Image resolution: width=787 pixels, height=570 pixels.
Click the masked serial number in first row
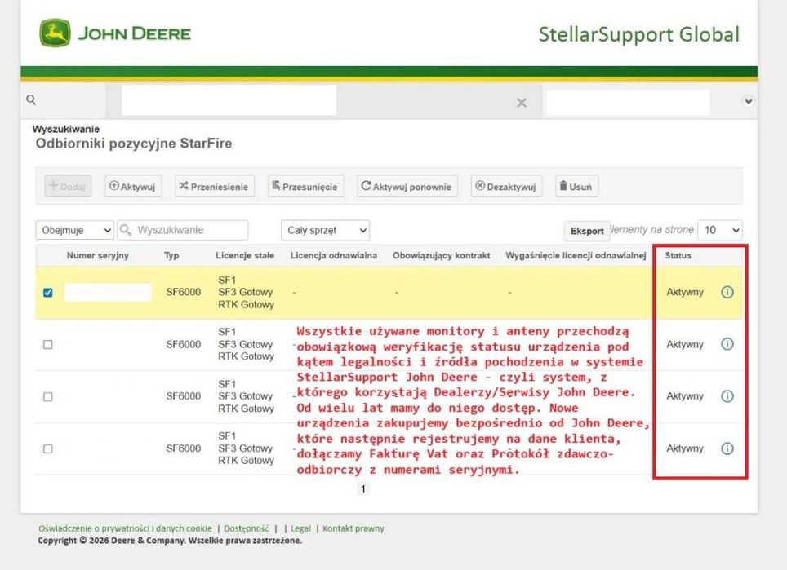coord(108,292)
